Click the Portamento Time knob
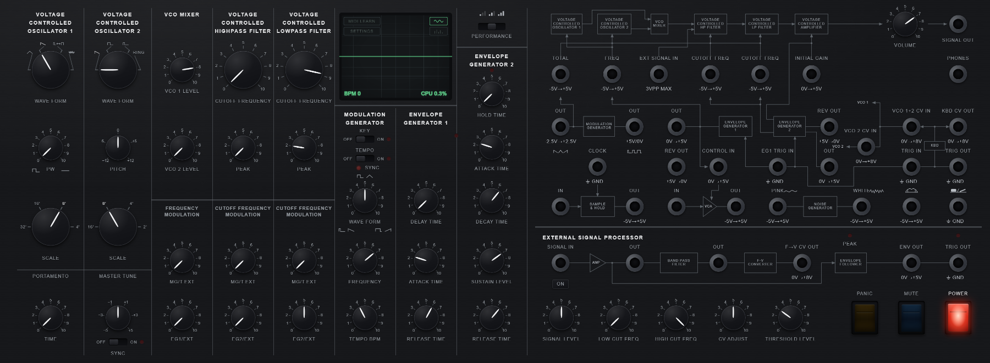Screen dimensions: 990x363 point(51,317)
